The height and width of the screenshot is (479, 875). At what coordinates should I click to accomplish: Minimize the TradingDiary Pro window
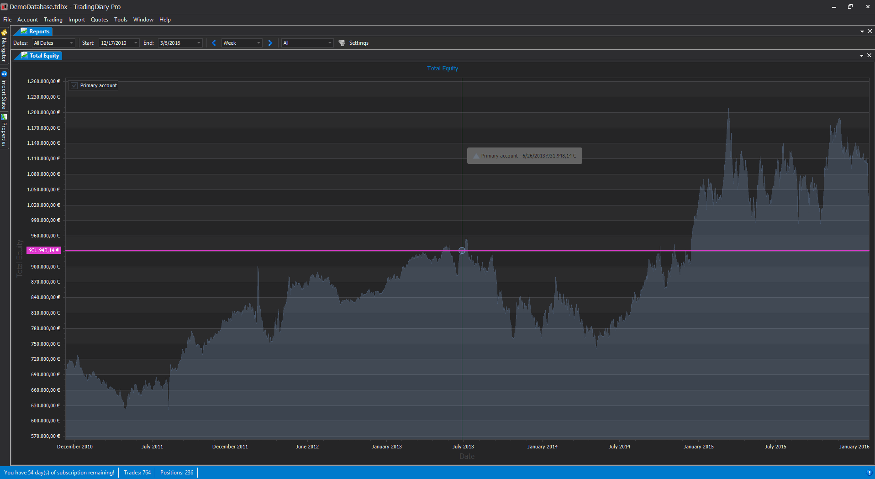[x=834, y=7]
